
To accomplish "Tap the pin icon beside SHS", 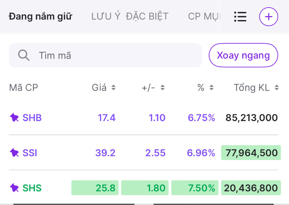I will coord(14,188).
